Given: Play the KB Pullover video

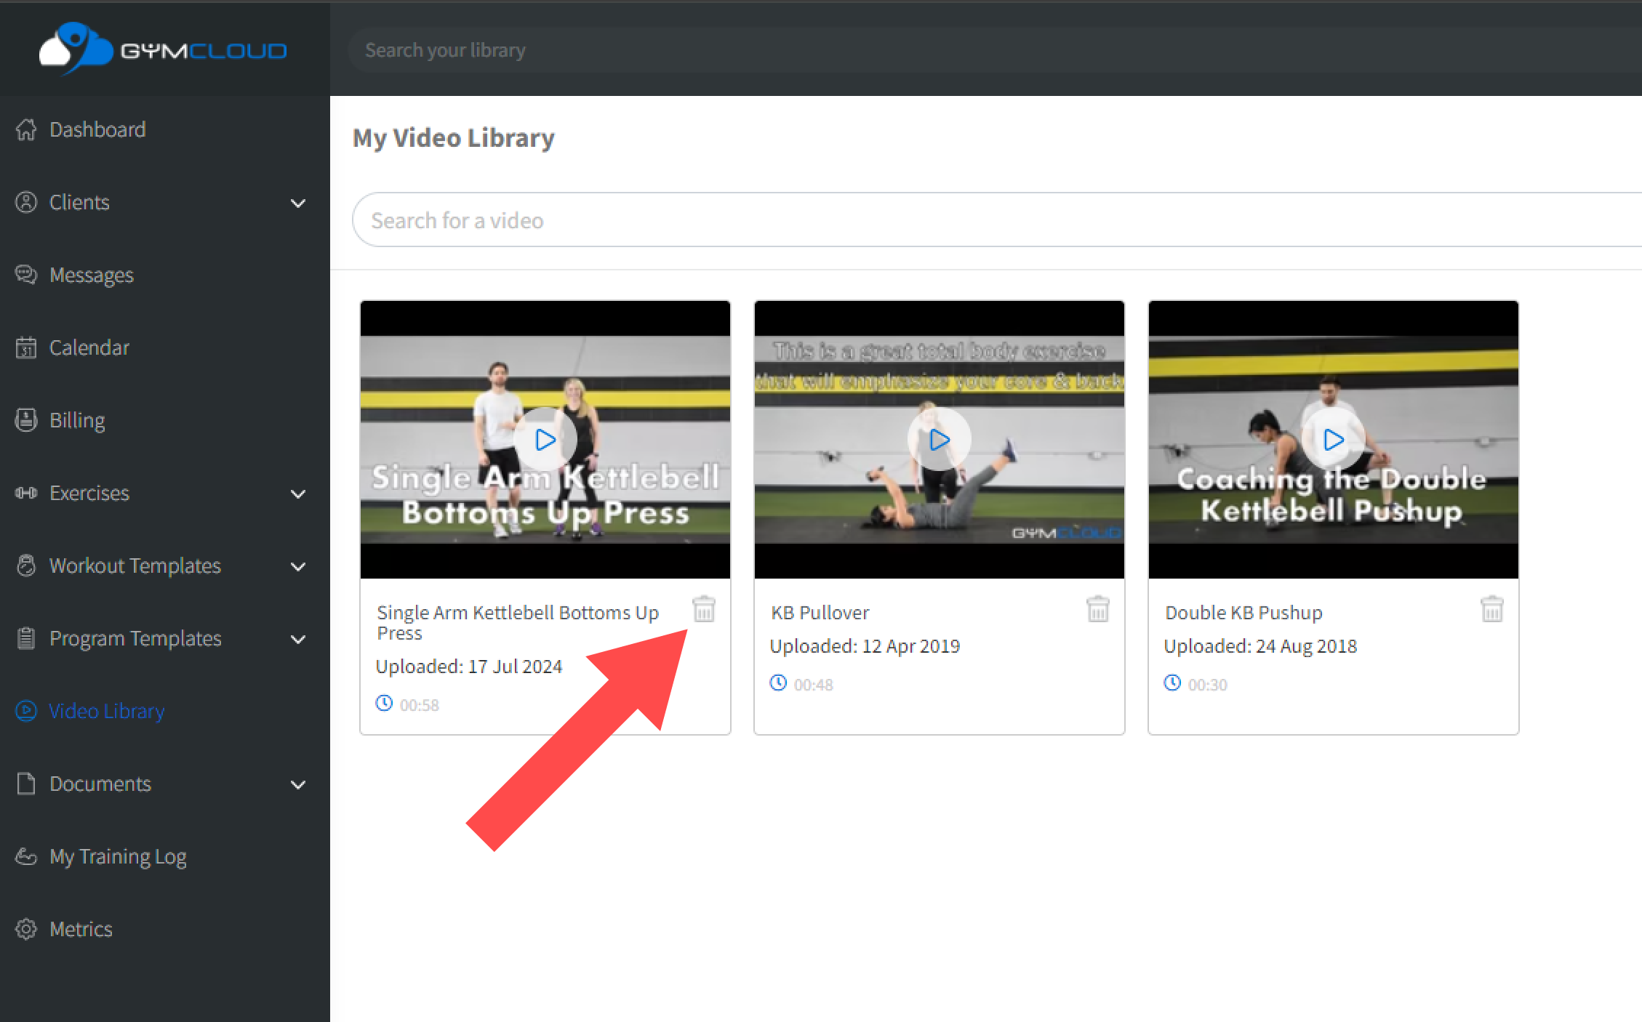Looking at the screenshot, I should point(940,440).
